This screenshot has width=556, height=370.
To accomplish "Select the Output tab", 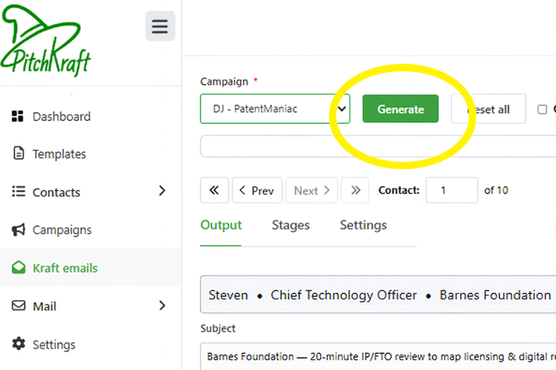I will click(221, 225).
